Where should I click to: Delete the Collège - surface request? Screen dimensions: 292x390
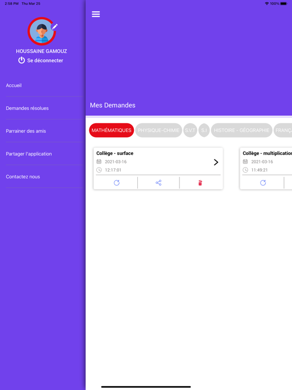(200, 183)
